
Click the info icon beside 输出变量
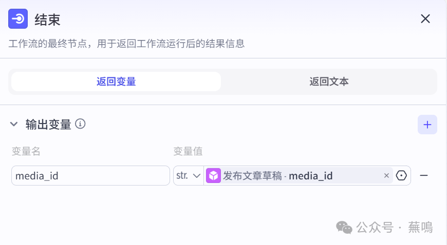80,124
